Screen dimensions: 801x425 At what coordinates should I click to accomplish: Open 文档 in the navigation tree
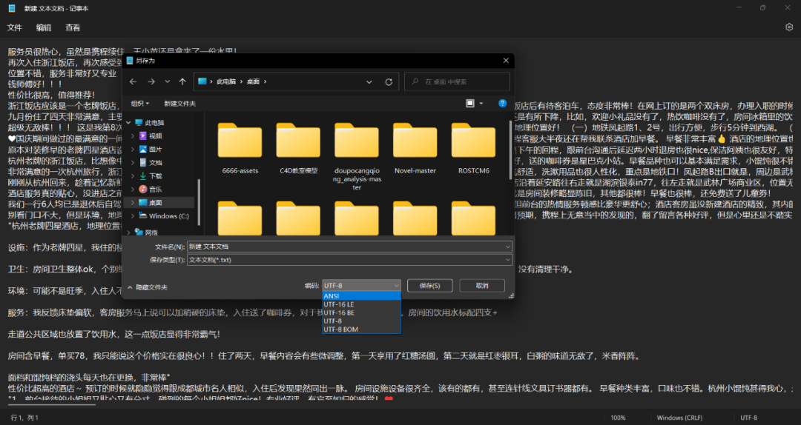click(x=156, y=163)
